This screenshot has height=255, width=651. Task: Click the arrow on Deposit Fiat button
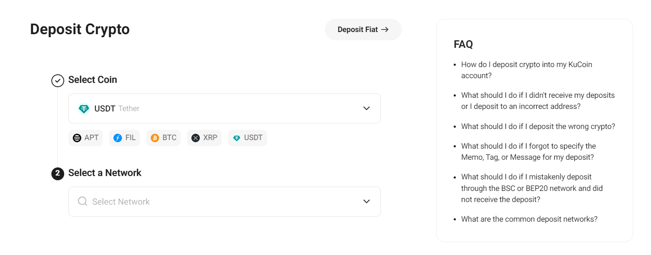pyautogui.click(x=385, y=29)
